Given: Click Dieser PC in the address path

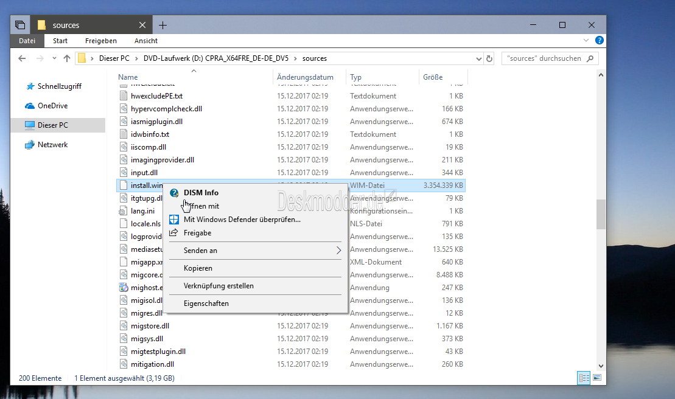Looking at the screenshot, I should tap(114, 58).
